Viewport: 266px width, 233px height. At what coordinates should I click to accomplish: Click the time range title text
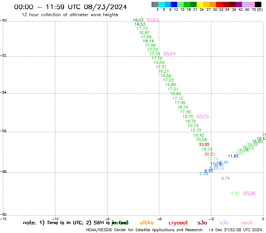tap(70, 7)
